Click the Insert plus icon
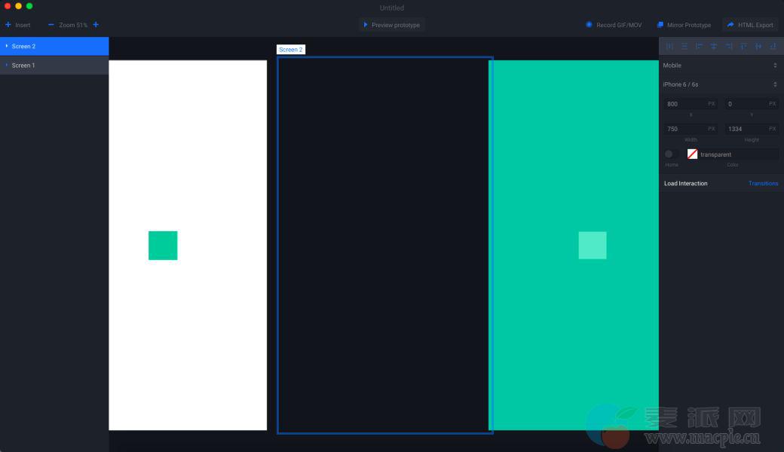The height and width of the screenshot is (452, 784). point(8,25)
